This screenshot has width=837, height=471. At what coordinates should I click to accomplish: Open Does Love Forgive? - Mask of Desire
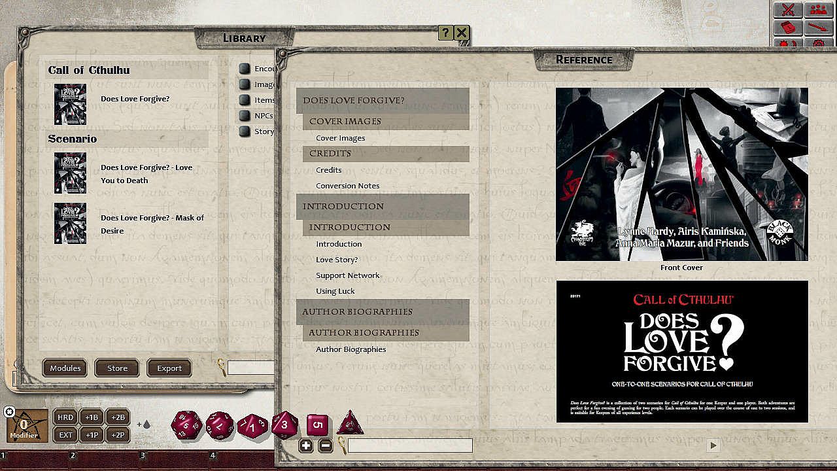point(152,224)
